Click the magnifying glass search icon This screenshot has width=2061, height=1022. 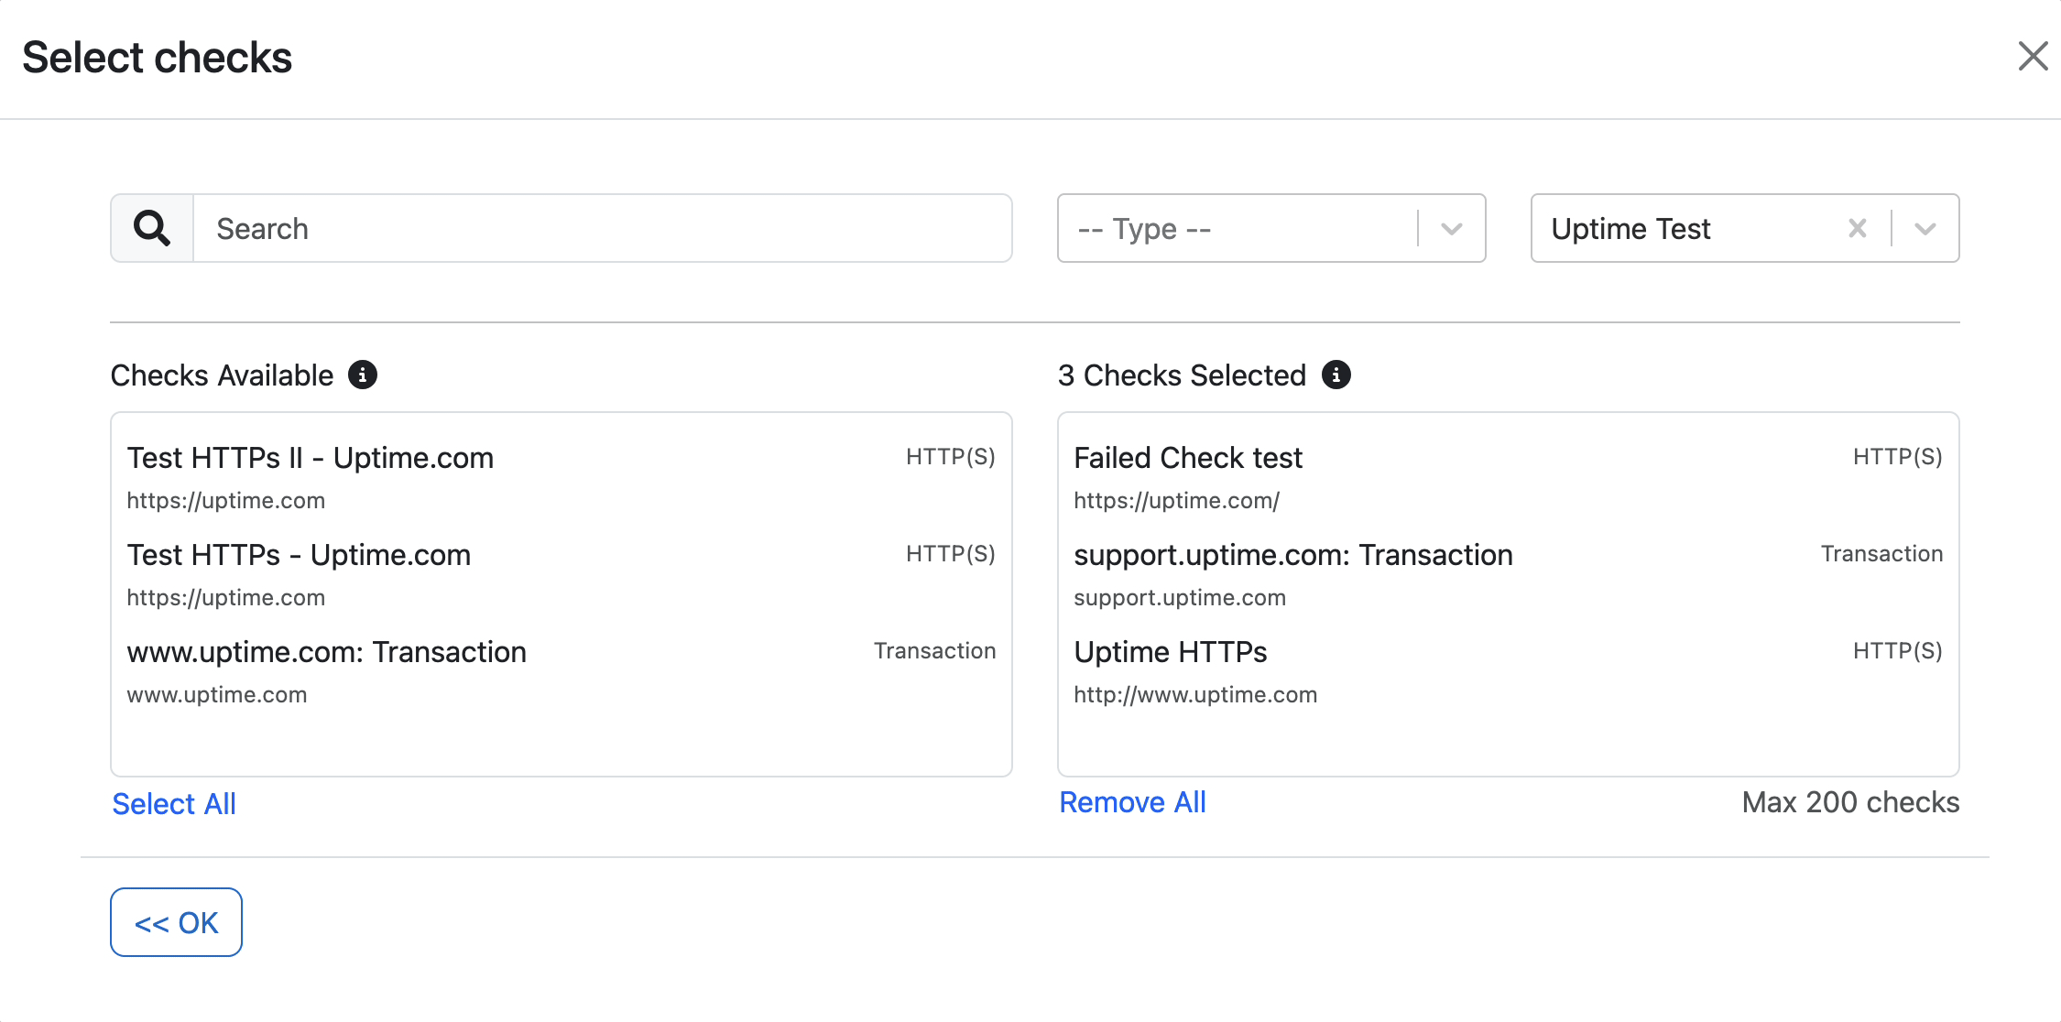152,228
